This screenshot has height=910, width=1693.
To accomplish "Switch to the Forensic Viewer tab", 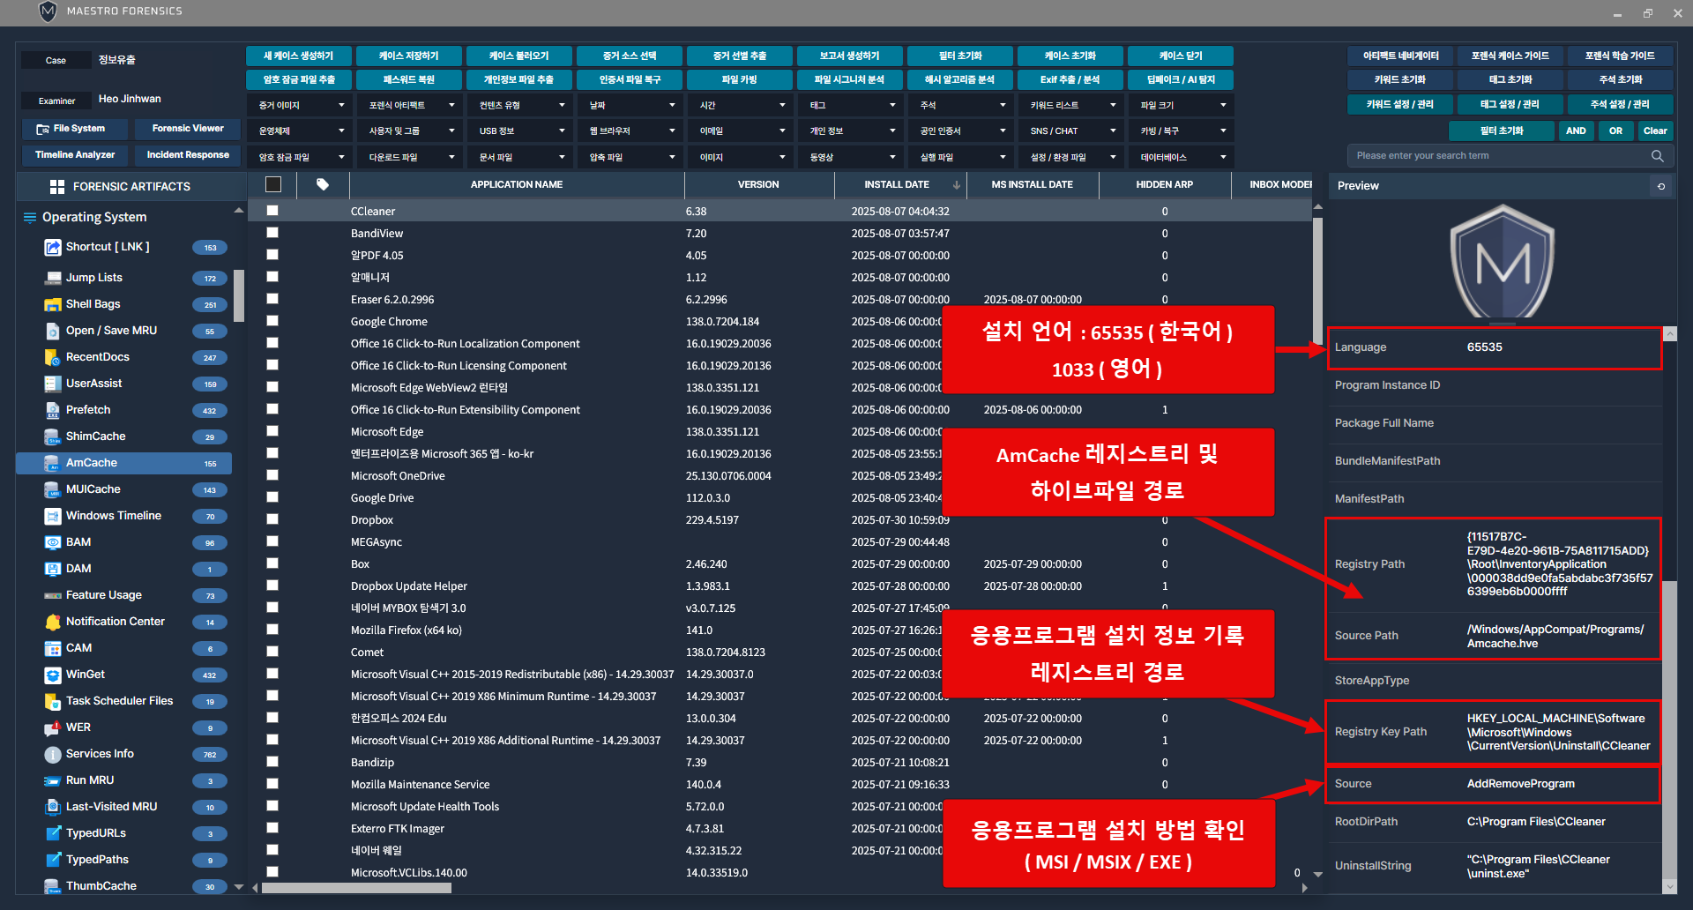I will tap(188, 129).
